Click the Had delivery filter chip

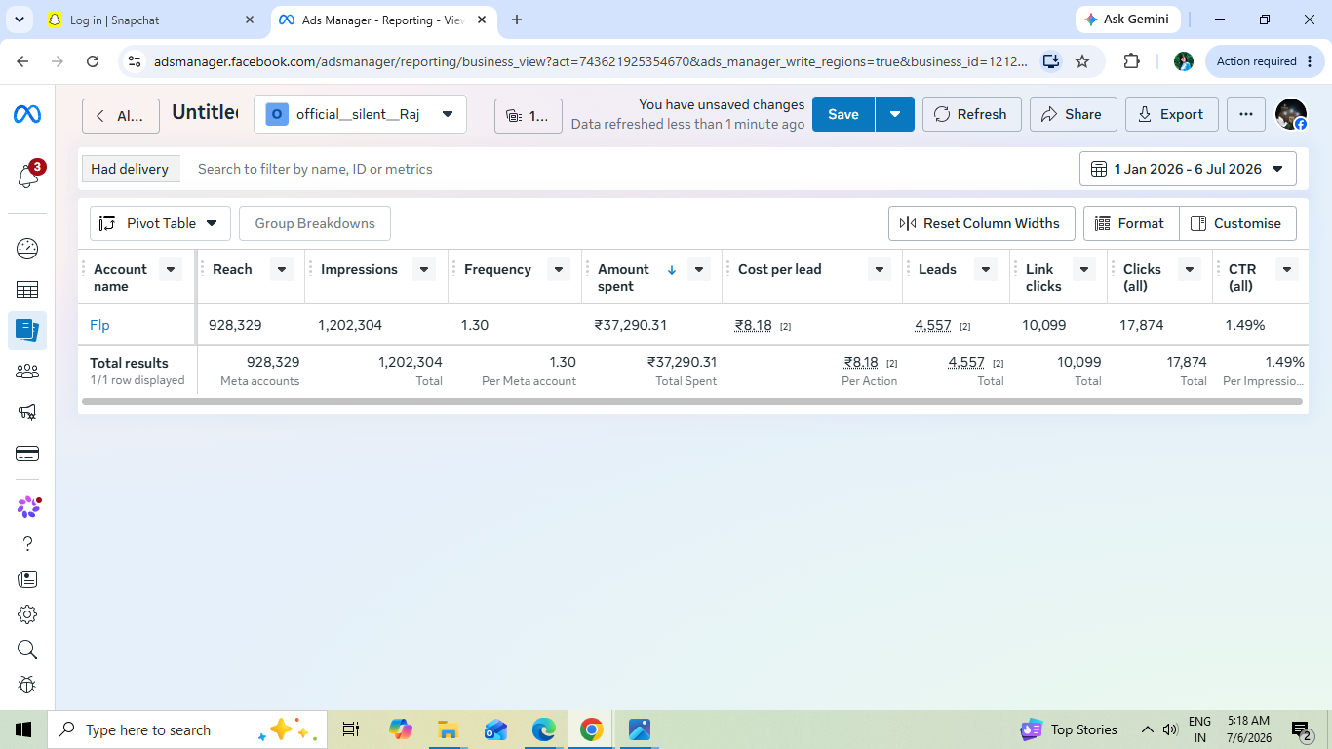(130, 169)
